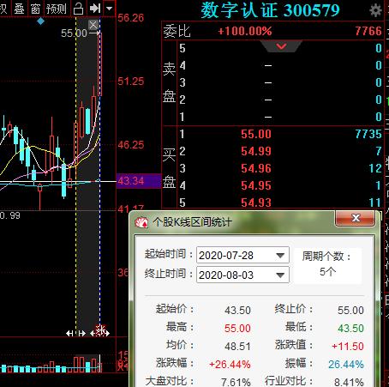Close the selected K-line interval with X
Viewport: 389px width, 387px height.
point(93,25)
